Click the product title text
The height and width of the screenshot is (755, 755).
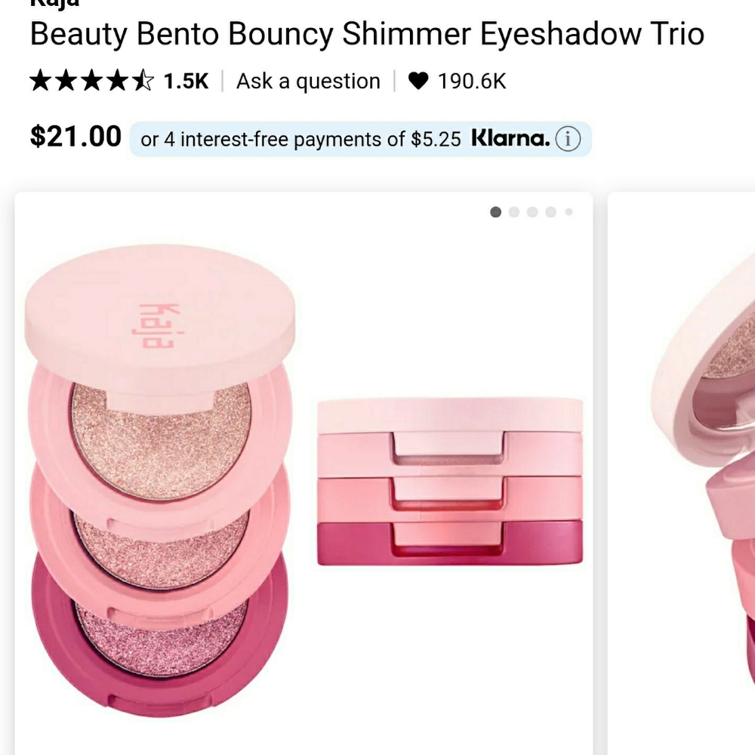click(x=366, y=33)
